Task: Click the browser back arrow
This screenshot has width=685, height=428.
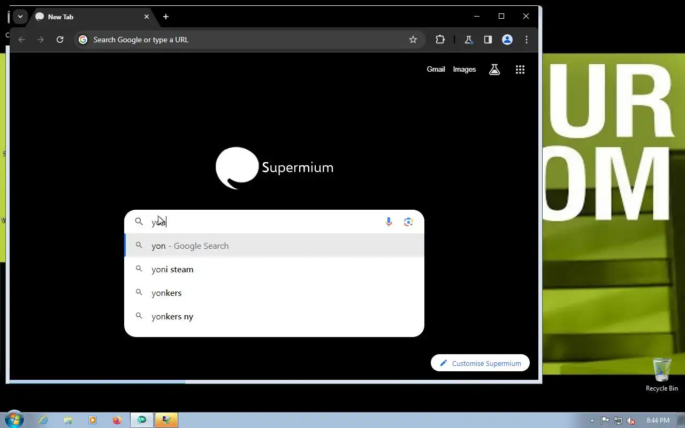Action: pyautogui.click(x=21, y=40)
